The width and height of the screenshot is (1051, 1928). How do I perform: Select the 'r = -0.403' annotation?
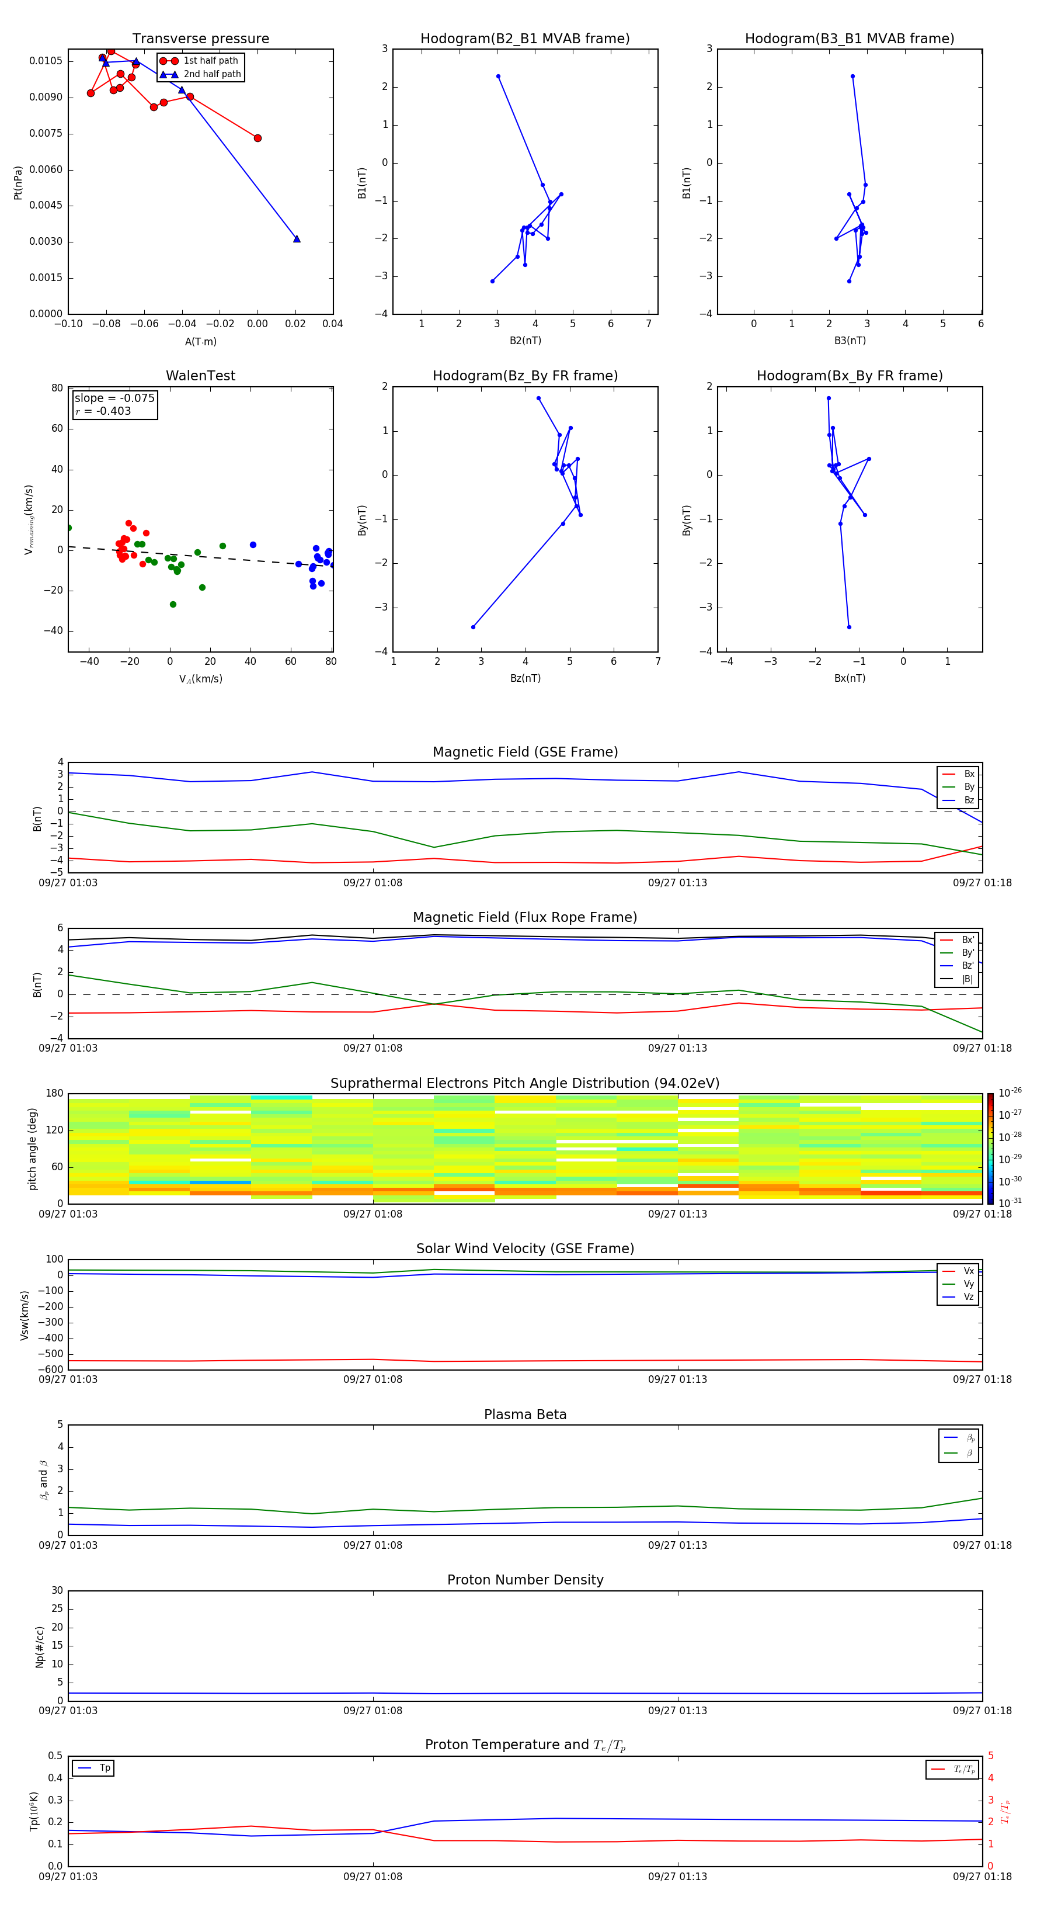pyautogui.click(x=103, y=411)
